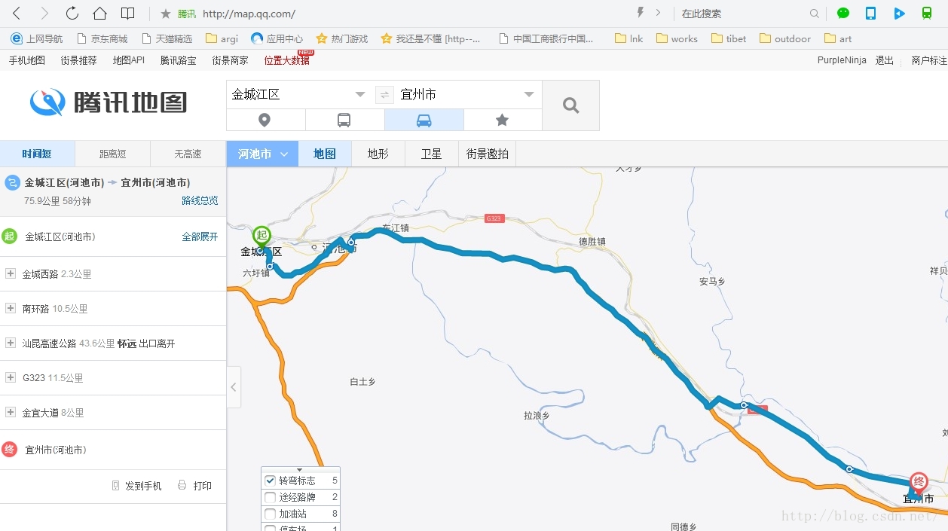Click the Tencent Map logo

click(109, 102)
